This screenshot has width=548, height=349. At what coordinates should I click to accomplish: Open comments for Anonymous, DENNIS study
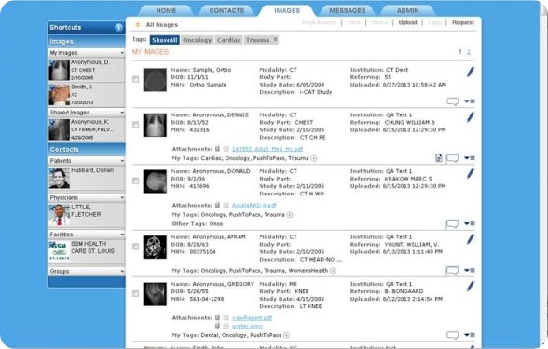452,159
